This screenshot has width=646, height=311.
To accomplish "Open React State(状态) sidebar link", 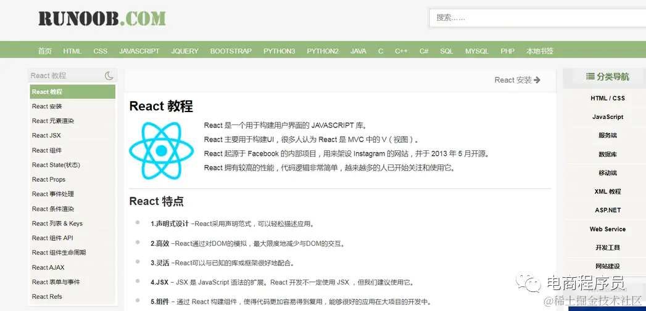I will point(56,164).
